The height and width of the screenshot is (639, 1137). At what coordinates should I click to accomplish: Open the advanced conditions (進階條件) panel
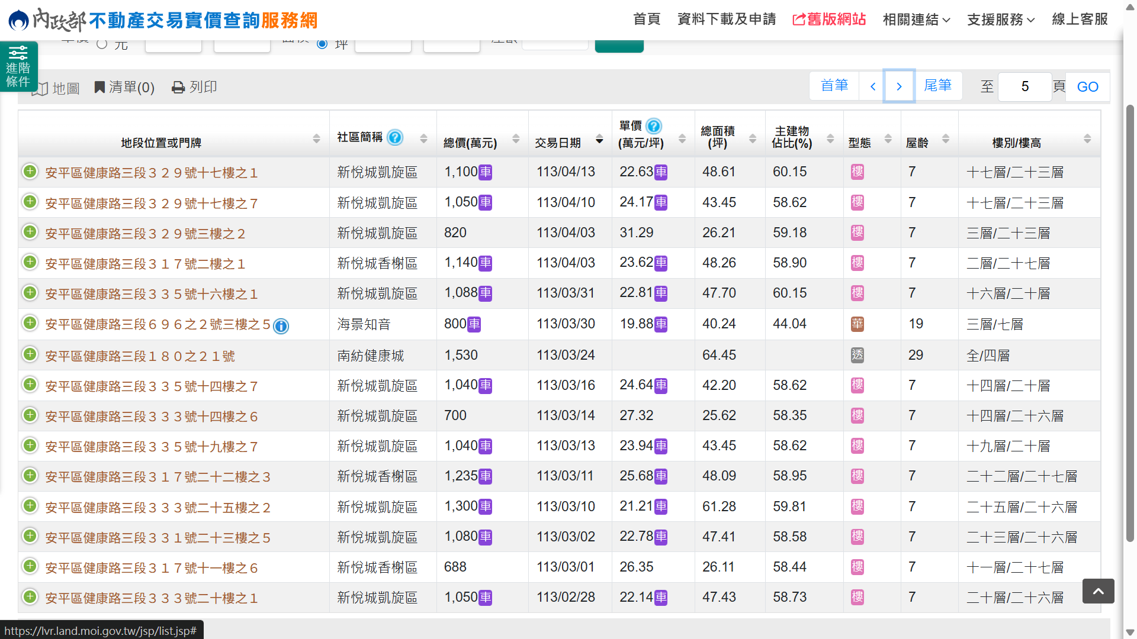tap(18, 66)
